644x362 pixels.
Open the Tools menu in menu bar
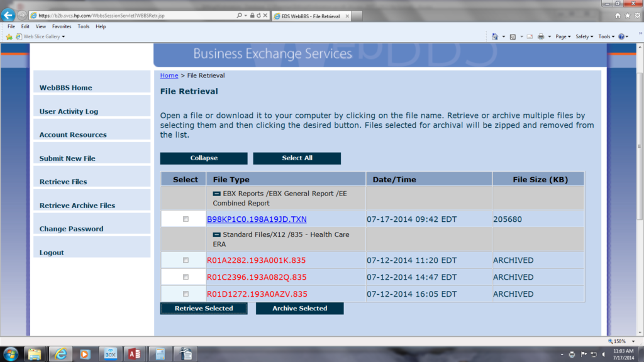[x=84, y=26]
